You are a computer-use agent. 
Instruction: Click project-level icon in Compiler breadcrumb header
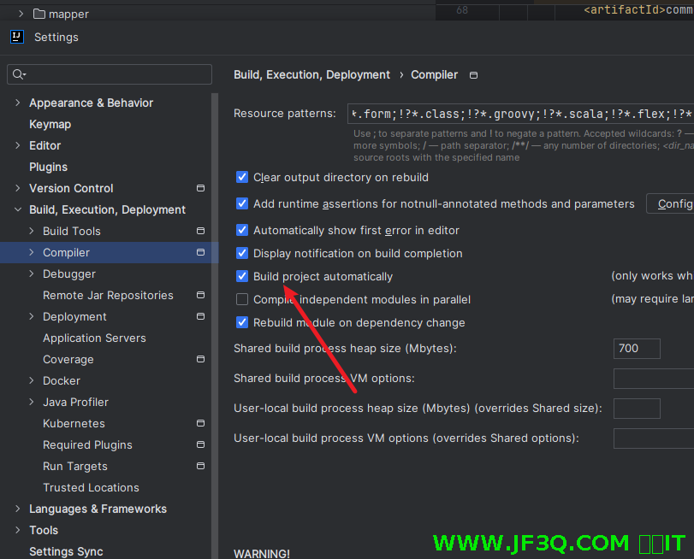pos(474,75)
